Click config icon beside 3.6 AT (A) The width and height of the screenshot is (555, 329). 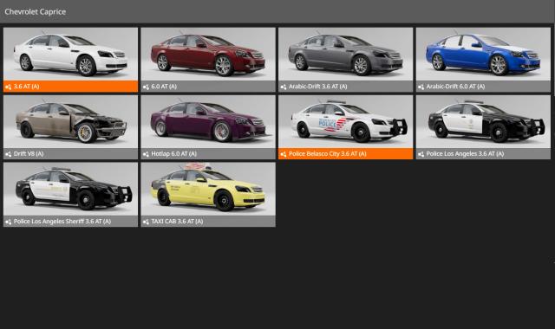pyautogui.click(x=8, y=87)
